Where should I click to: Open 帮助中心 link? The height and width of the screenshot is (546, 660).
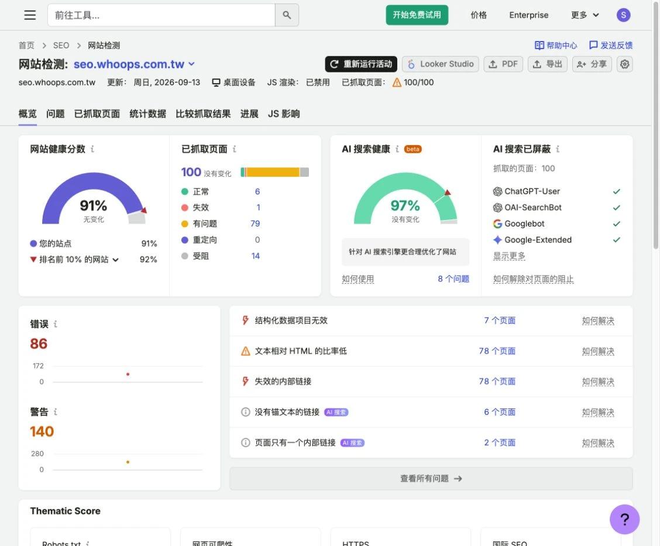coord(556,46)
